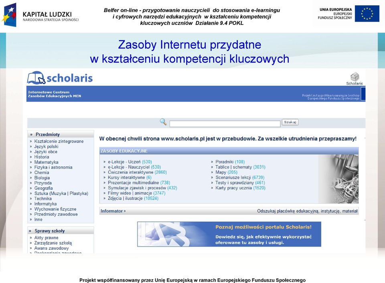Open Przedmioty zawodowe subject
This screenshot has height=283, width=385.
[56, 214]
